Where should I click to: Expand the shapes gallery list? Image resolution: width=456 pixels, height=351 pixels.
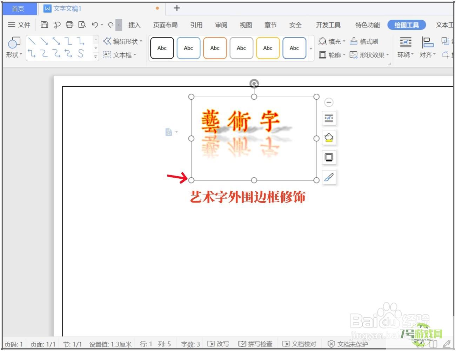click(x=95, y=56)
